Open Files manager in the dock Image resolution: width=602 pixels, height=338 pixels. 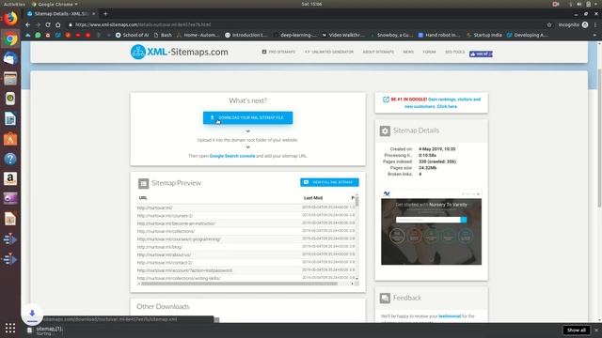click(x=10, y=79)
